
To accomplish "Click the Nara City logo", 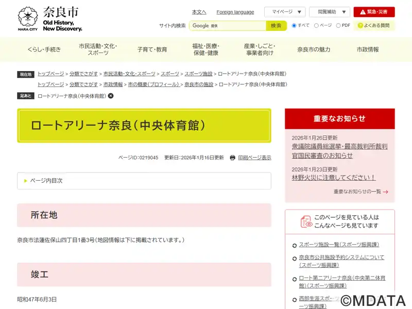I will (50, 19).
